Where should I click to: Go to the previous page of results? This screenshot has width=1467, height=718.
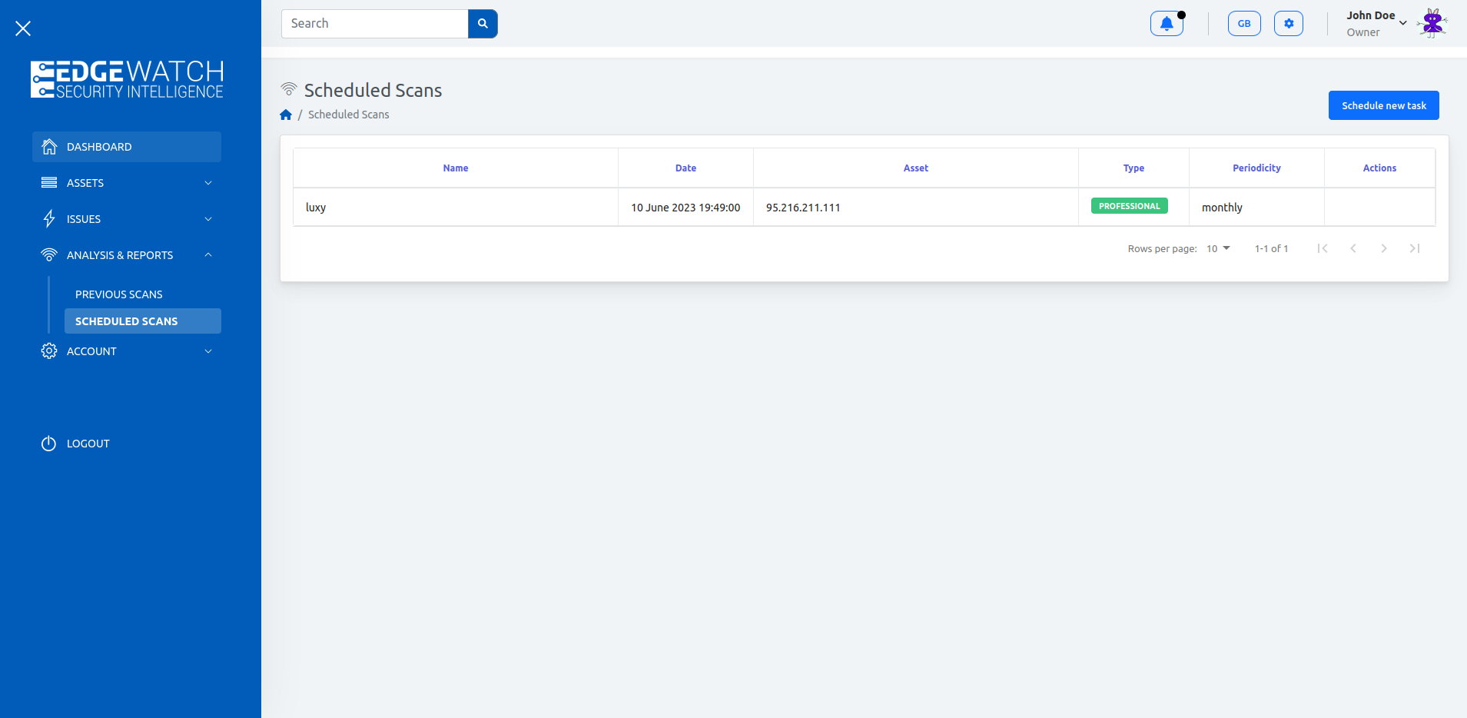[1353, 248]
